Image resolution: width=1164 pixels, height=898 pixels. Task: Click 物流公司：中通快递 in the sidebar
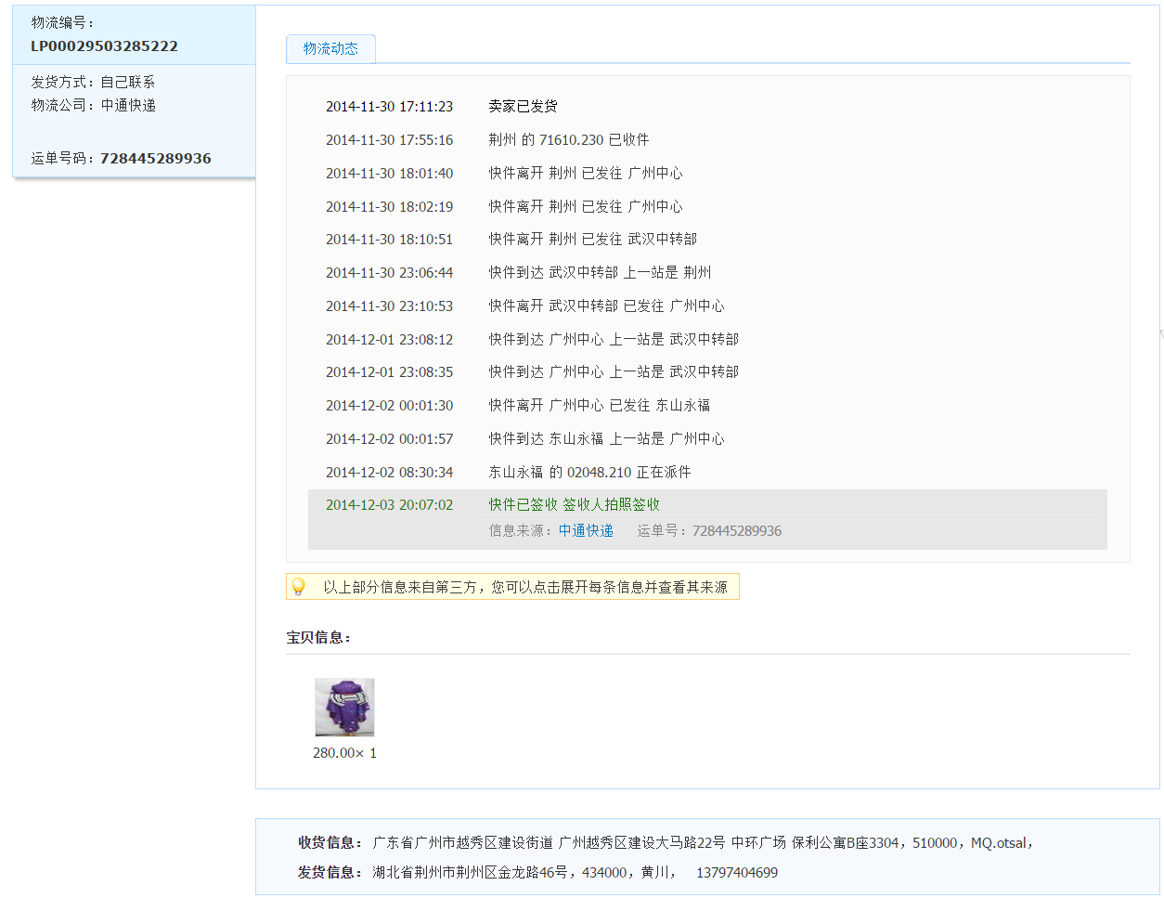94,106
